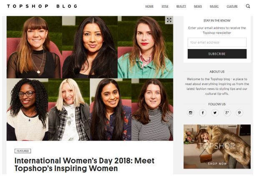Open the International Women's Day article headline
The height and width of the screenshot is (176, 254).
click(x=84, y=164)
